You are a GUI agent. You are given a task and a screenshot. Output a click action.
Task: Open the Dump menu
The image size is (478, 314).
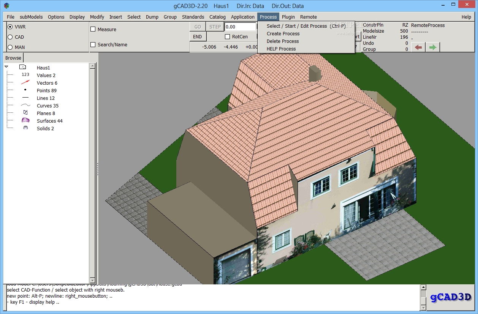(x=152, y=17)
